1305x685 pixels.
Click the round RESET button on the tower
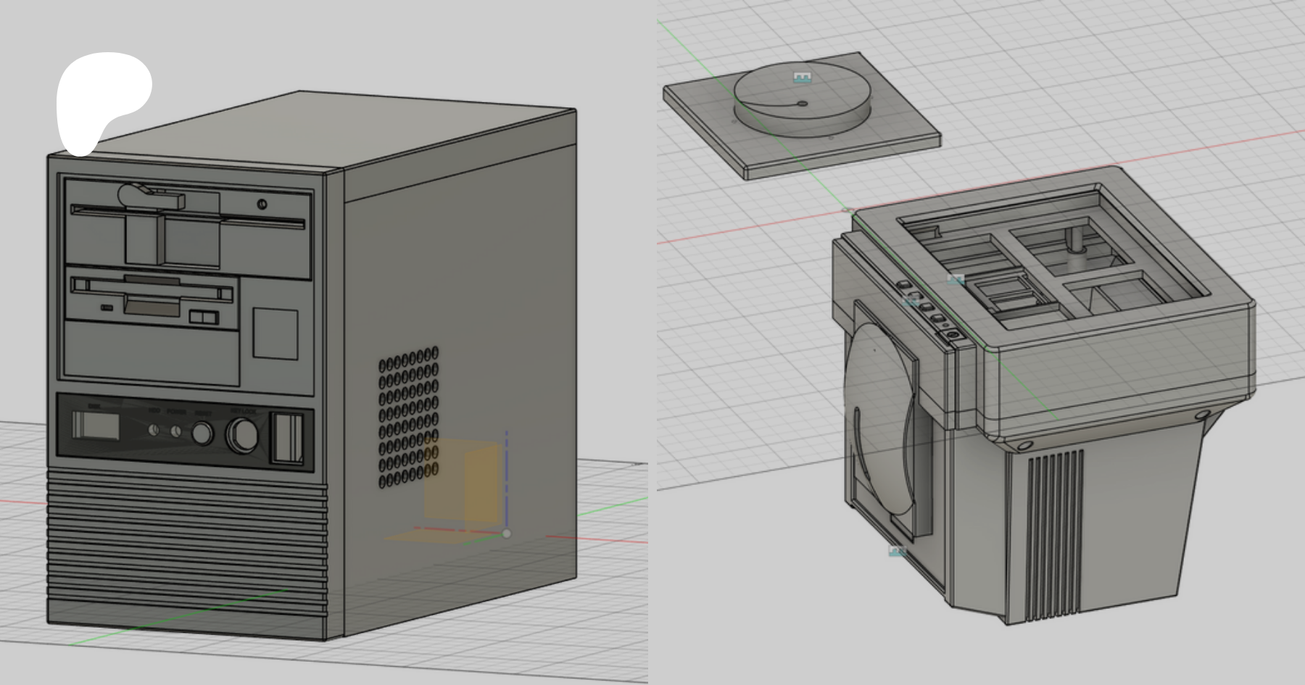point(202,433)
